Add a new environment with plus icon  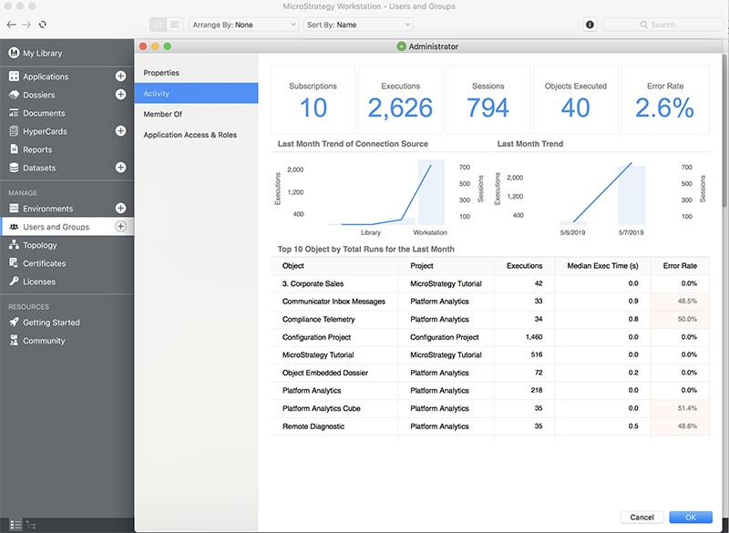pyautogui.click(x=120, y=208)
